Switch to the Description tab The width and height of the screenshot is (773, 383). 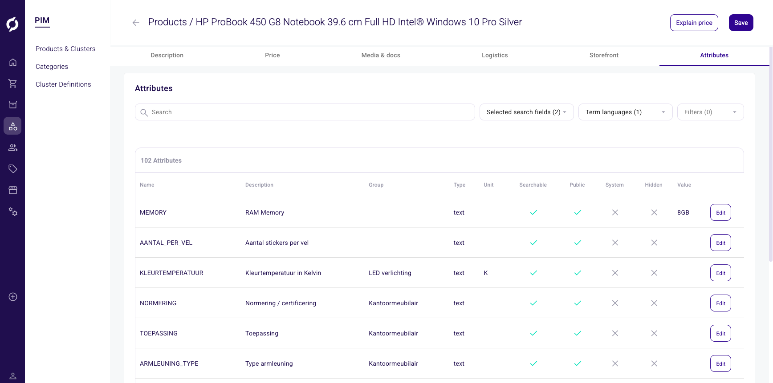[167, 55]
